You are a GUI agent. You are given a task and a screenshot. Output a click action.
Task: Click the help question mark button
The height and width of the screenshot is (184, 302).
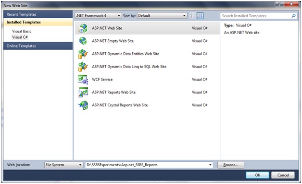click(280, 4)
